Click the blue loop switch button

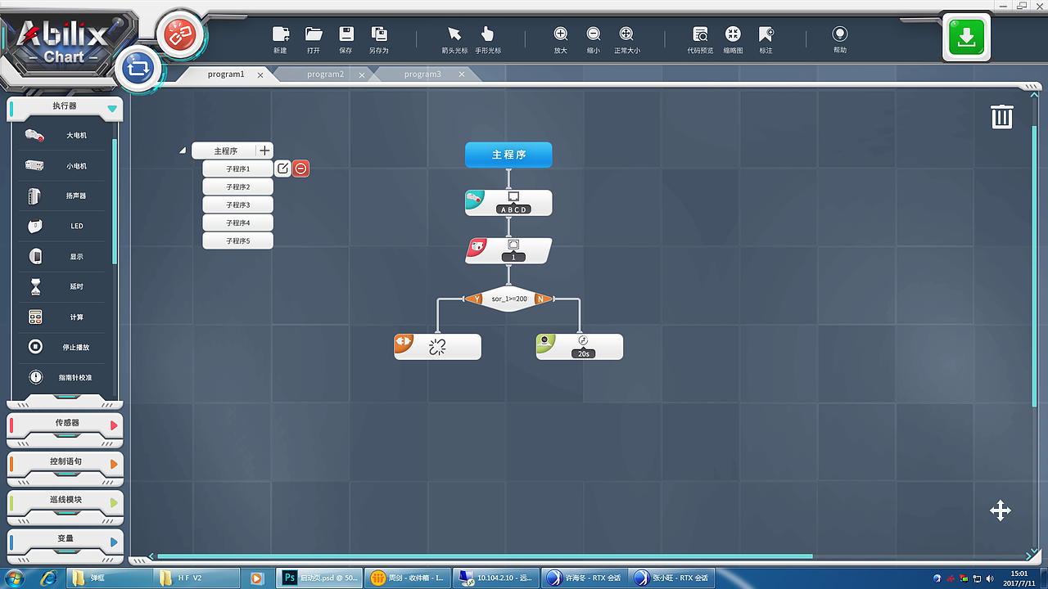[139, 69]
